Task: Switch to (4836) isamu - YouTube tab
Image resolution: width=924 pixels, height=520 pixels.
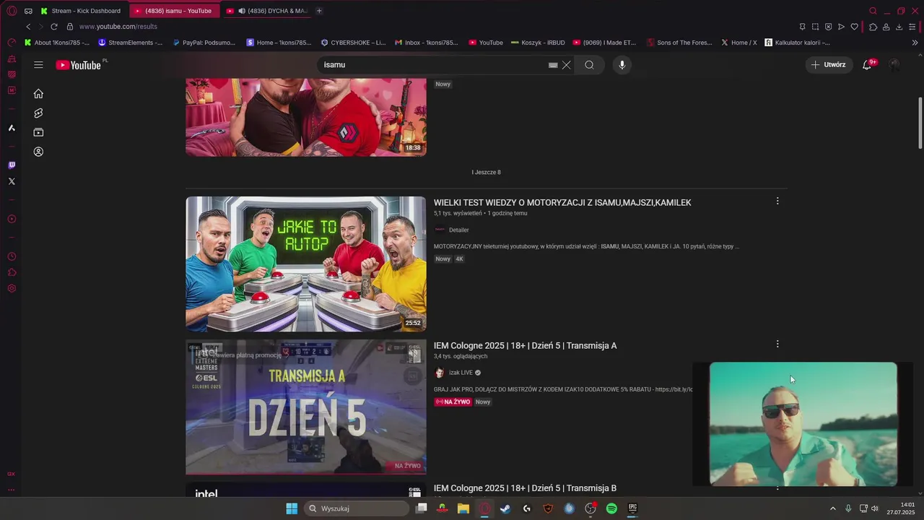Action: (x=173, y=11)
